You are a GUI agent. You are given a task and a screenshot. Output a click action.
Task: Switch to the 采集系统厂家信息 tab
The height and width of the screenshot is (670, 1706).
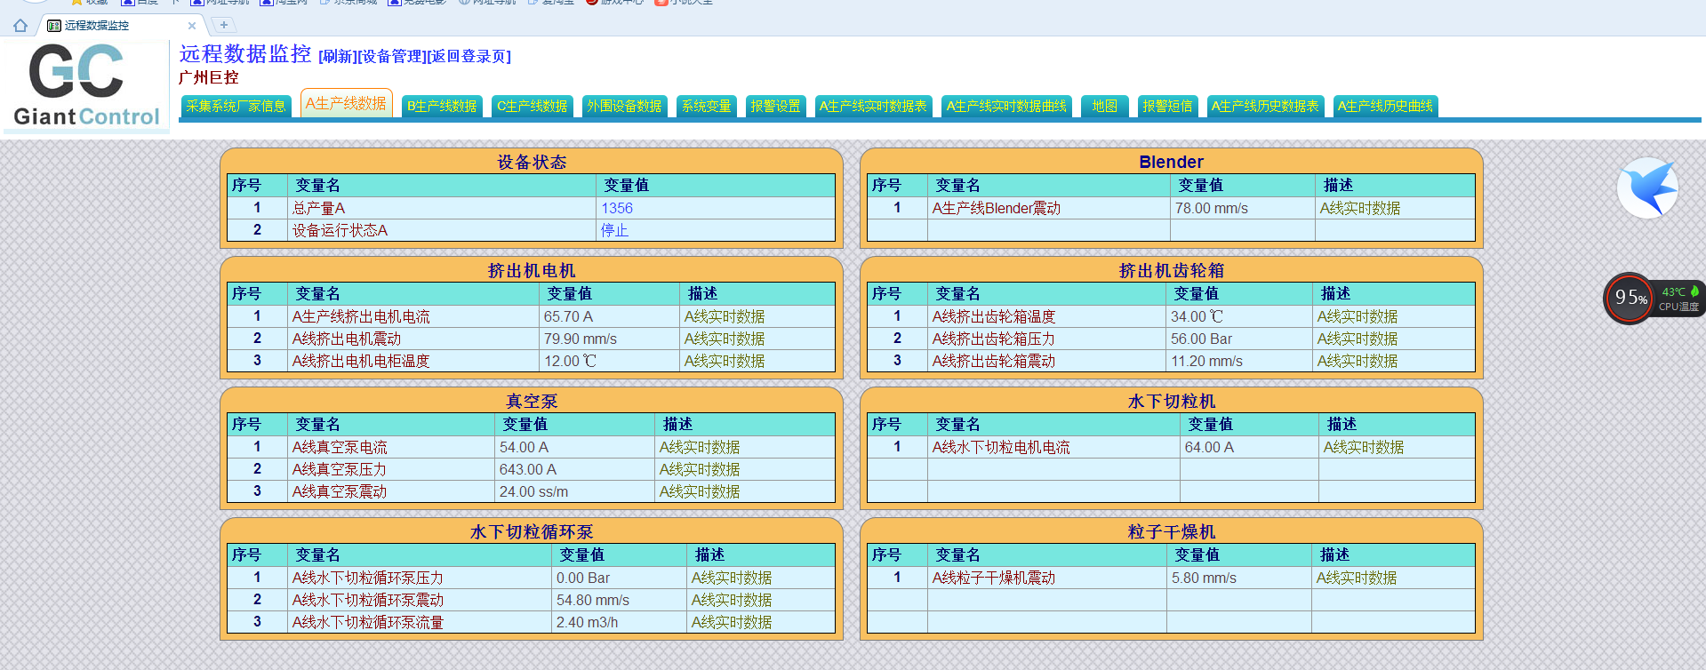tap(236, 107)
